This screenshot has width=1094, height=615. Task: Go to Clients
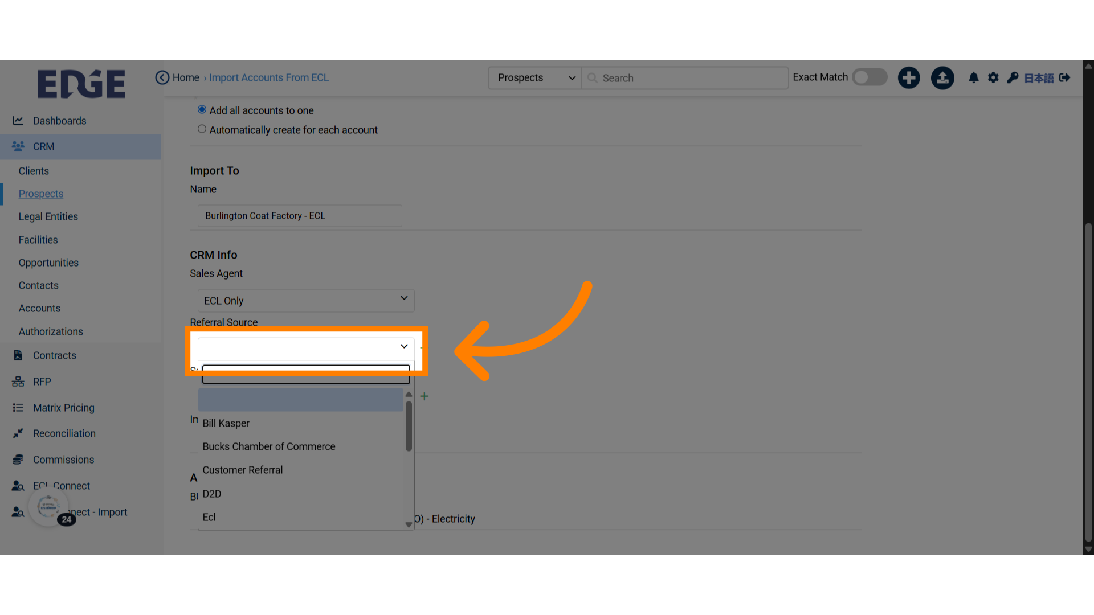(34, 171)
